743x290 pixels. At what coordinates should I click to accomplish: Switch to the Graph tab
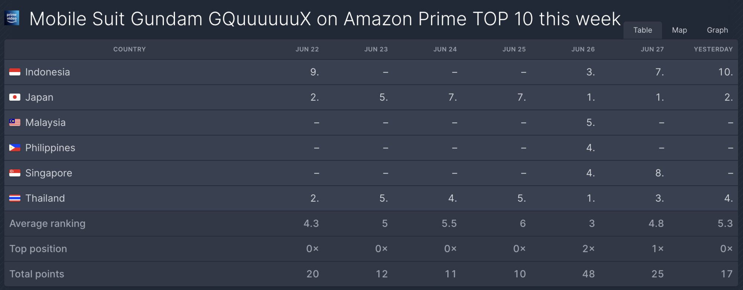(x=717, y=30)
